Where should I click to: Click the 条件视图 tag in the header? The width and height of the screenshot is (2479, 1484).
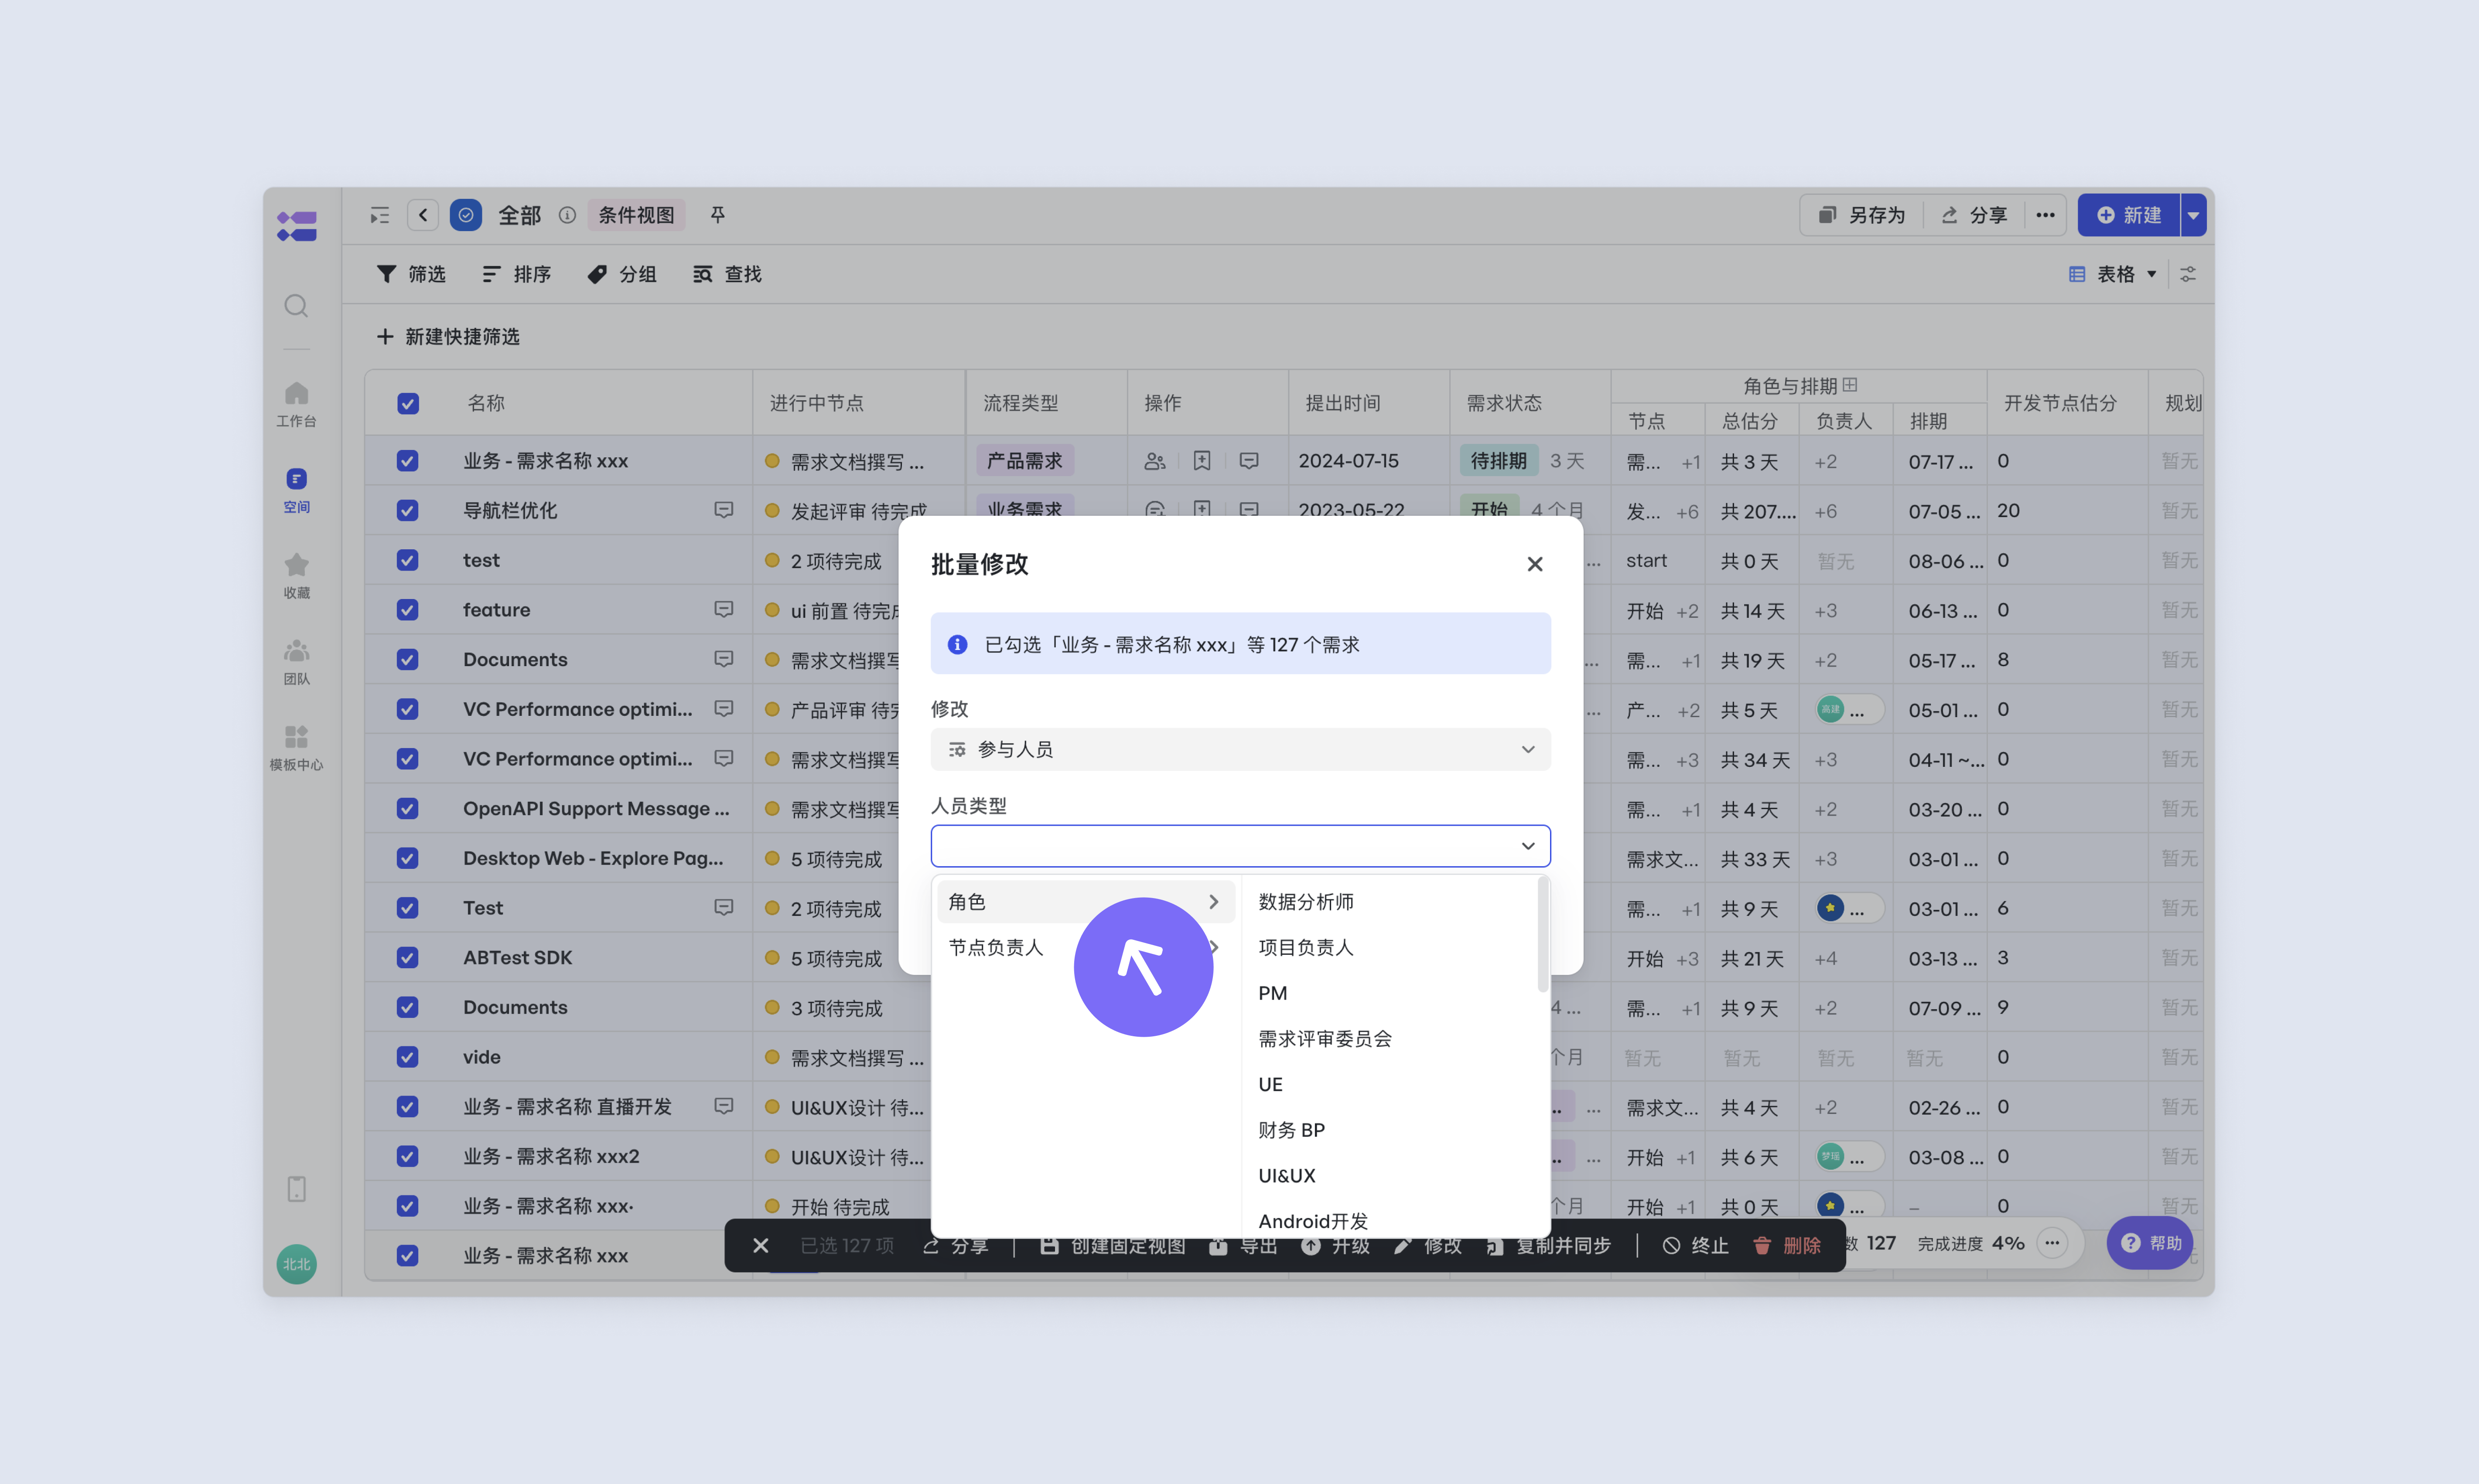[636, 215]
